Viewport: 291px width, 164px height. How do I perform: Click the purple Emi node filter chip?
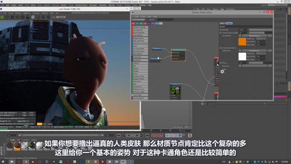(153, 23)
